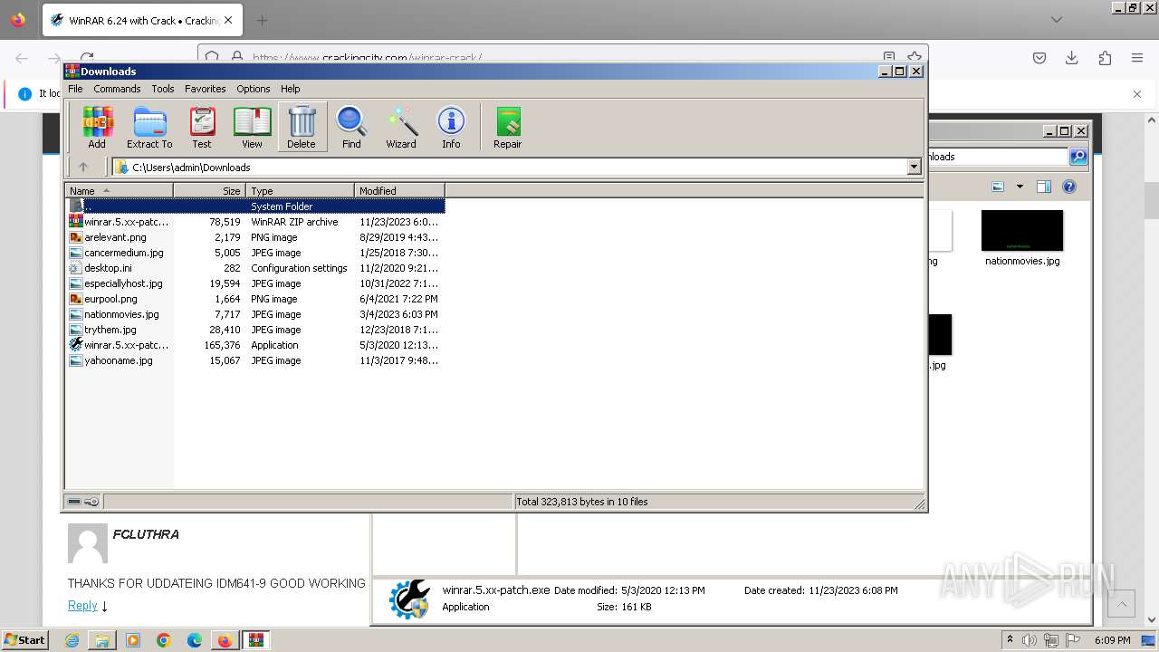Viewport: 1159px width, 652px height.
Task: Select the parent folder '..' row
Action: pyautogui.click(x=256, y=206)
